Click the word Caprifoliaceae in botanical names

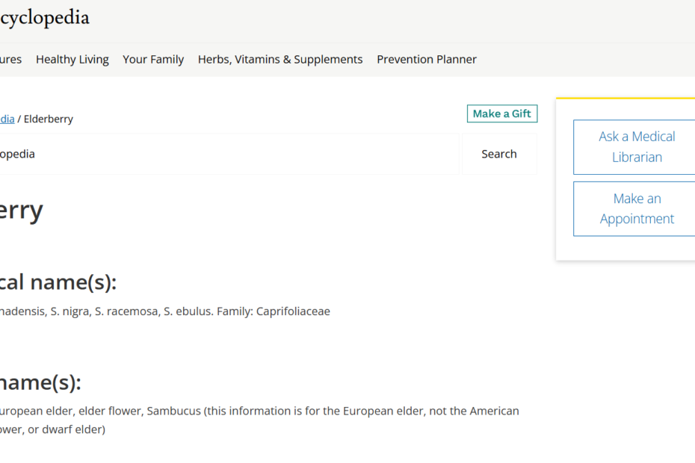tap(293, 311)
